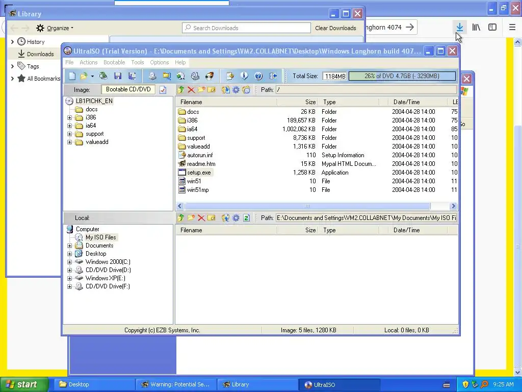522x392 pixels.
Task: Click the Windows start button
Action: [23, 384]
